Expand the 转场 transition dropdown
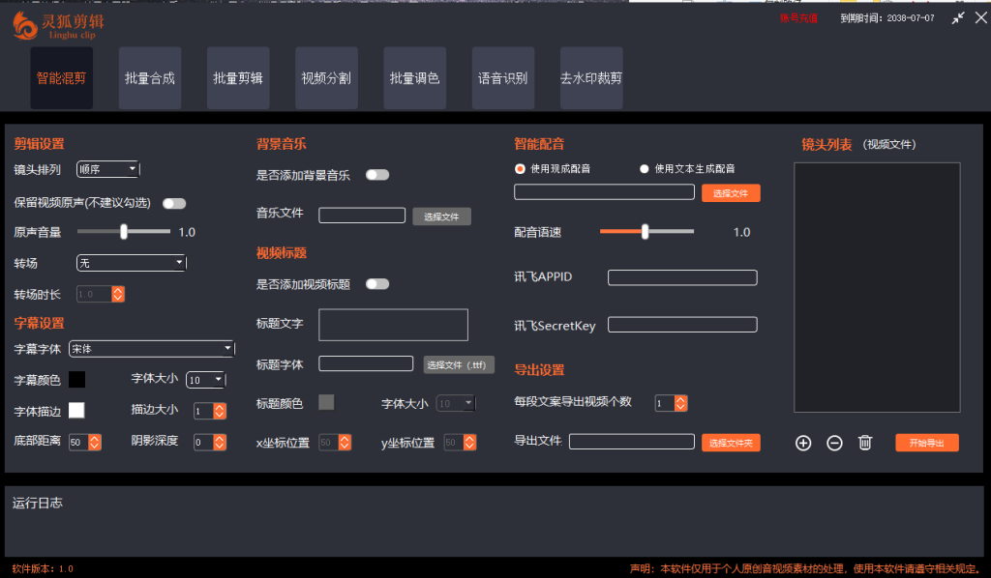The image size is (991, 578). click(x=131, y=262)
